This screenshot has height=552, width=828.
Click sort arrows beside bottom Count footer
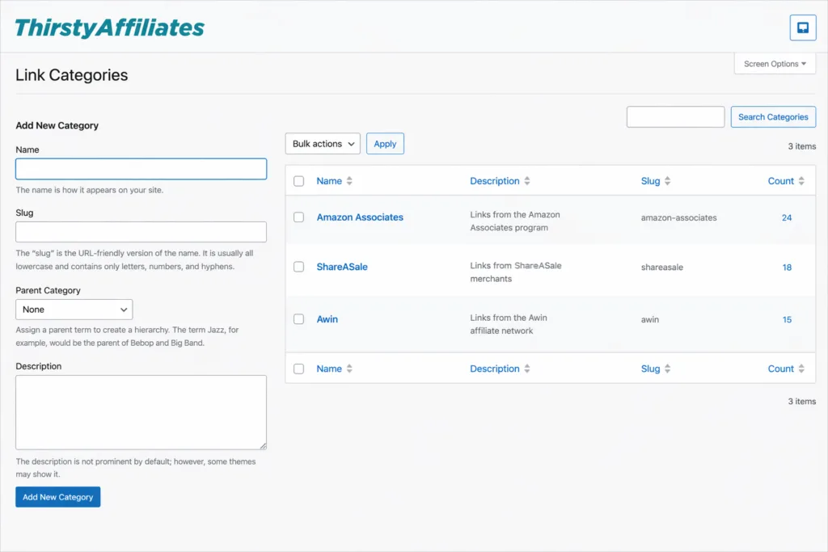pyautogui.click(x=801, y=369)
